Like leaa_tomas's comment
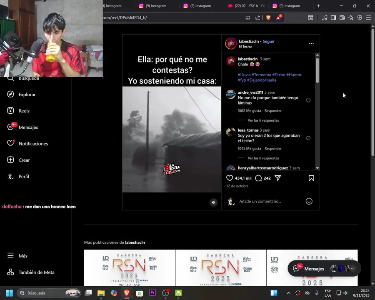 pyautogui.click(x=308, y=138)
